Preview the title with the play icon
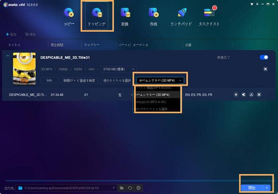Image resolution: width=278 pixels, height=194 pixels. pyautogui.click(x=236, y=95)
